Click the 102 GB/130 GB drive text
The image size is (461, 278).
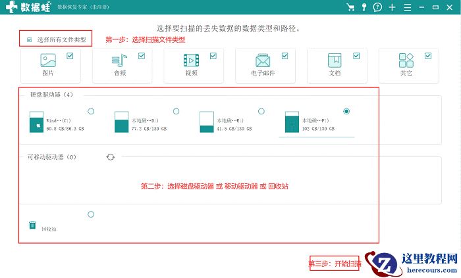[x=318, y=129]
